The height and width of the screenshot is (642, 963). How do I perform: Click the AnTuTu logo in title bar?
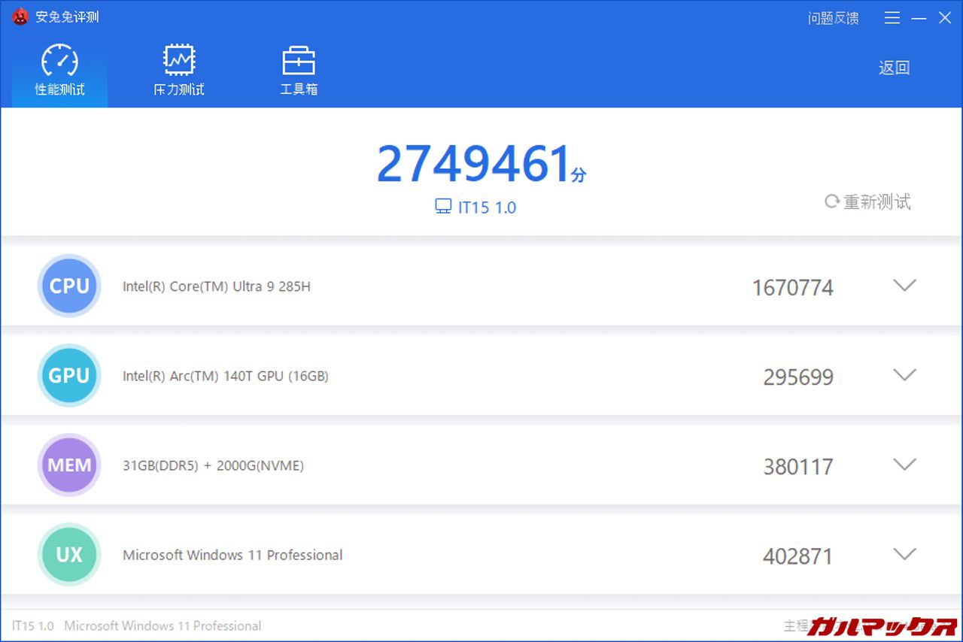click(20, 17)
